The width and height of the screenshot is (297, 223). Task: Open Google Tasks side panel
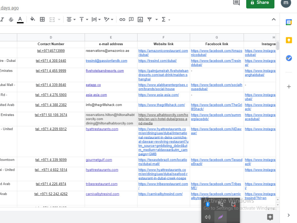click(289, 58)
